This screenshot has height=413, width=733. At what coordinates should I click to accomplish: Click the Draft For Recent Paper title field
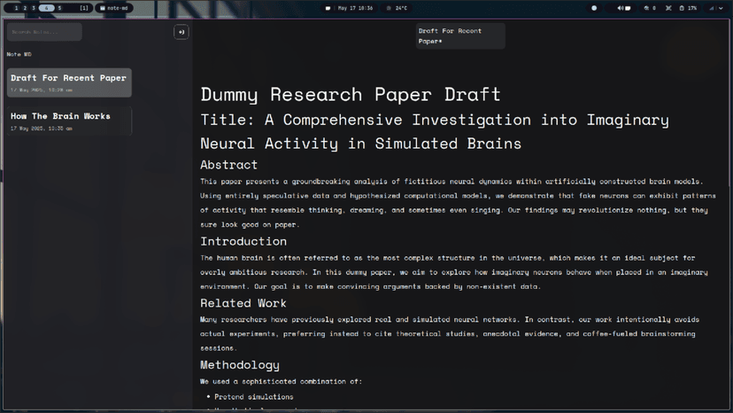point(460,35)
